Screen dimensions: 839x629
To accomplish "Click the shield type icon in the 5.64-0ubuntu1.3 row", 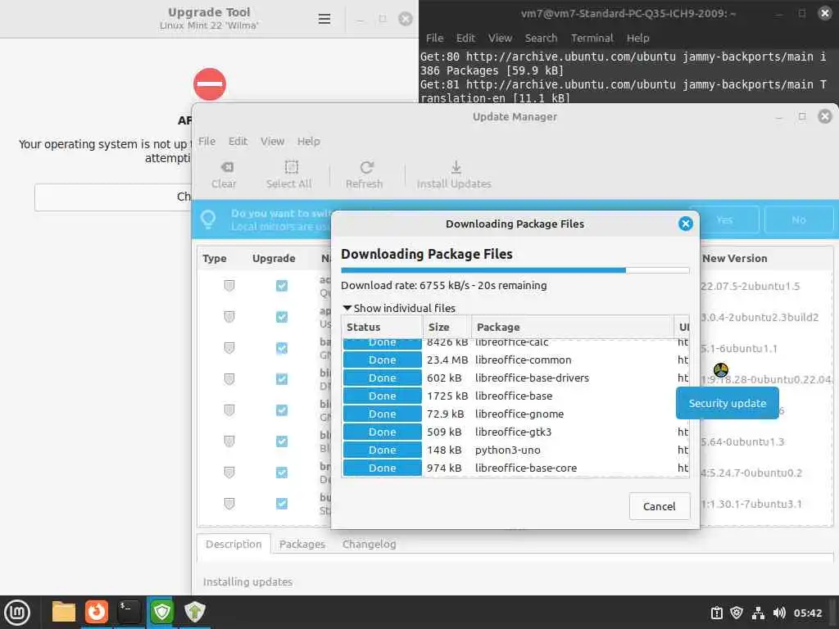I will [x=229, y=441].
